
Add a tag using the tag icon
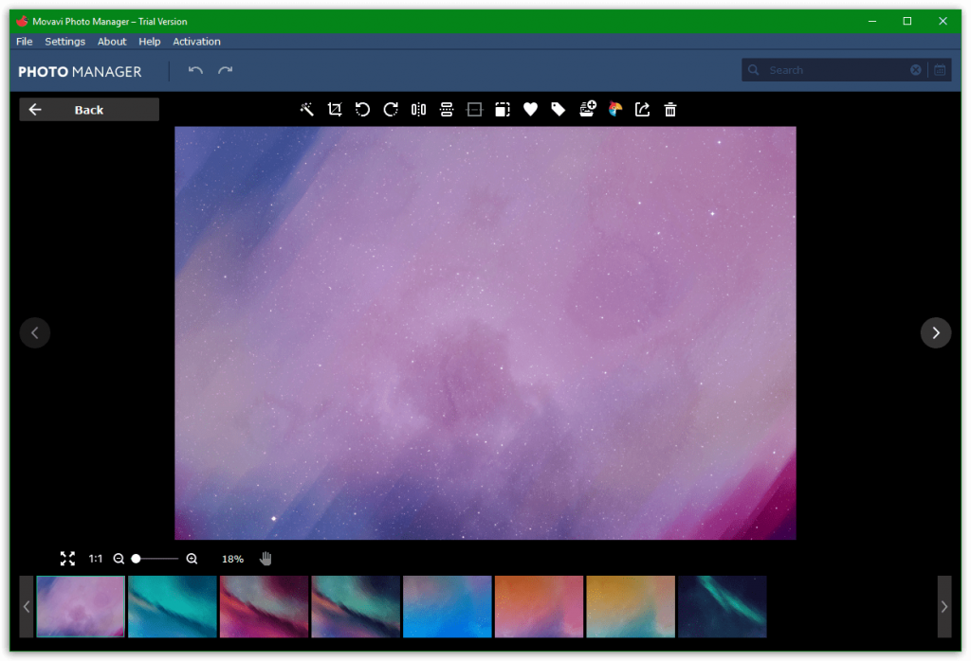[559, 110]
